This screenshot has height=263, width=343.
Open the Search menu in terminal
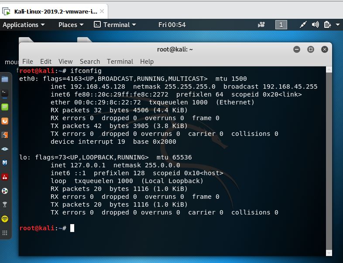[x=90, y=62]
